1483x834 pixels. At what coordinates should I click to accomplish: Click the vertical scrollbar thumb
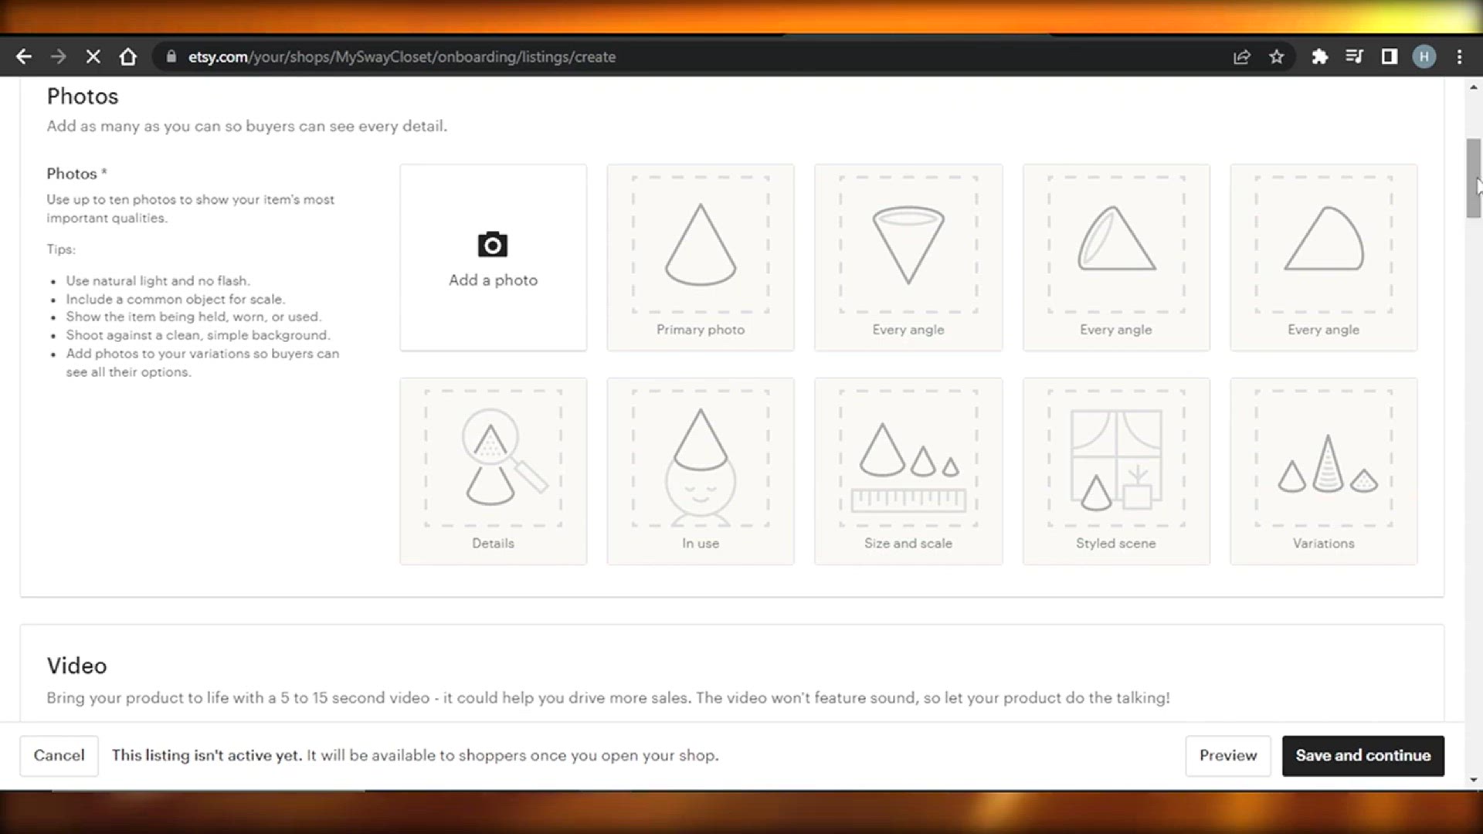(x=1474, y=178)
